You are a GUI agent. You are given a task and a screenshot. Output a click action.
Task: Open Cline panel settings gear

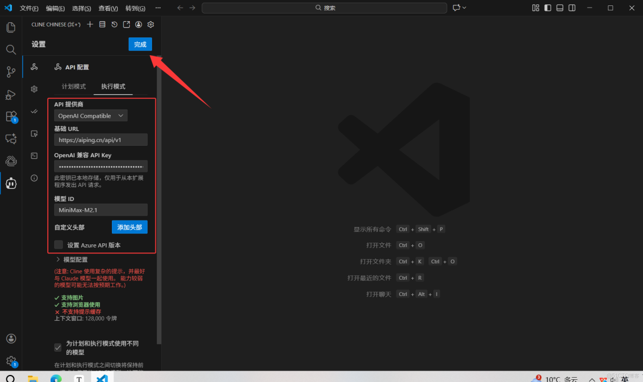coord(150,24)
